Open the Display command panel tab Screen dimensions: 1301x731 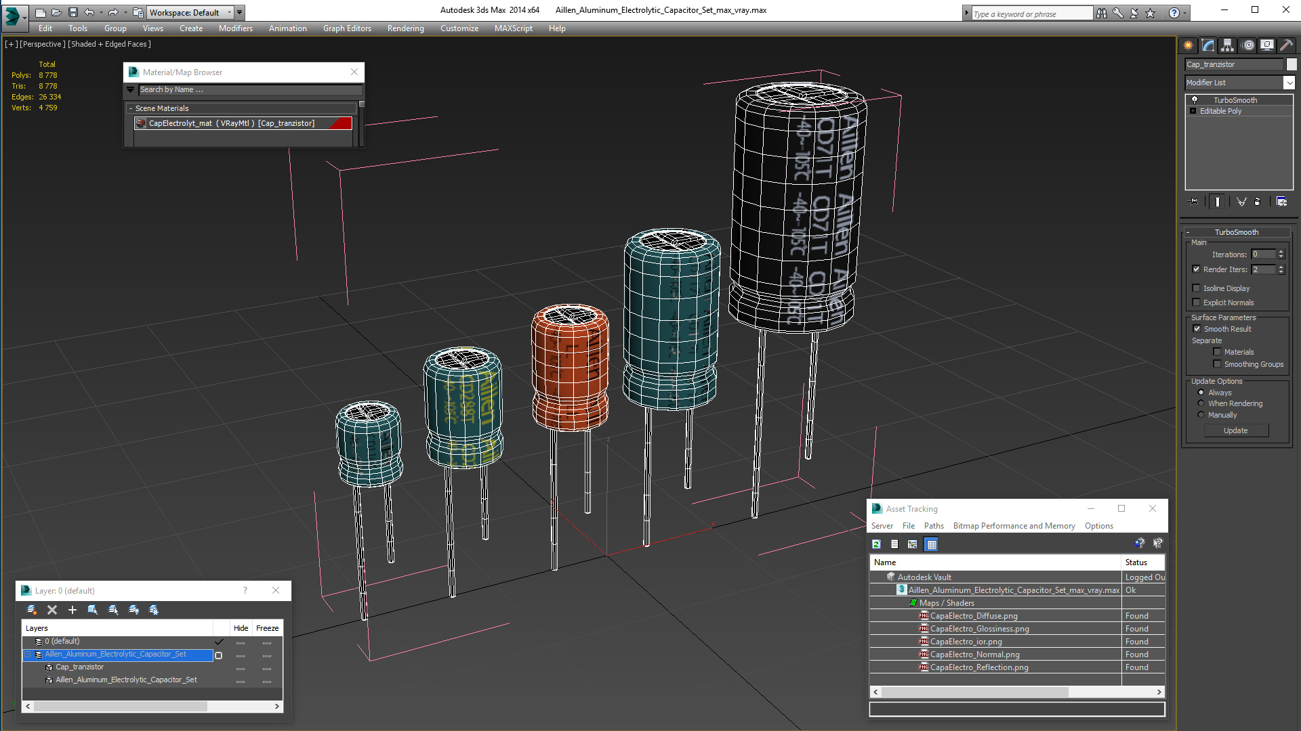click(1267, 45)
